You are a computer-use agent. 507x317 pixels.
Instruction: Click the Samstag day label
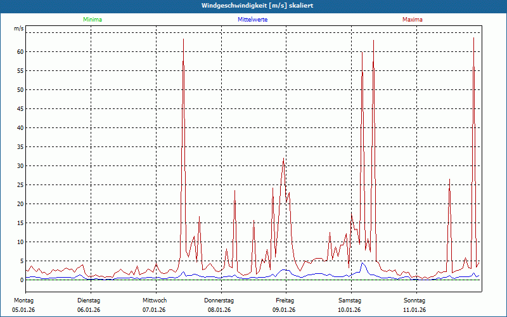click(350, 300)
